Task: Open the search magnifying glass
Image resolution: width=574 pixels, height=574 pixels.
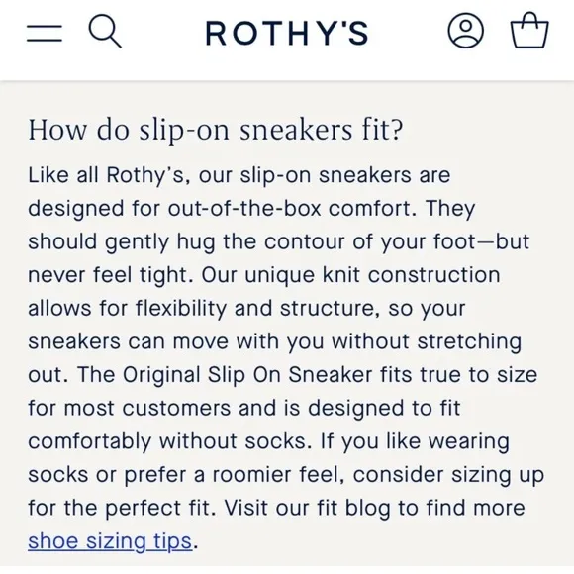Action: click(105, 31)
